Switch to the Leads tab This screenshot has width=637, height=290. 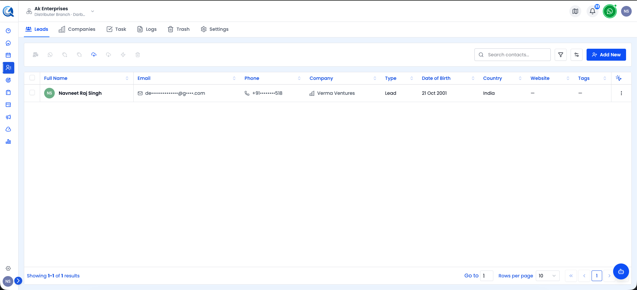pyautogui.click(x=37, y=29)
